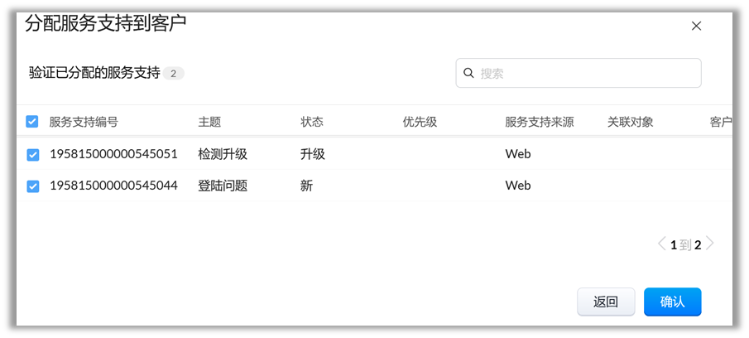This screenshot has height=338, width=749.
Task: Click the 优先级 column header
Action: point(420,122)
